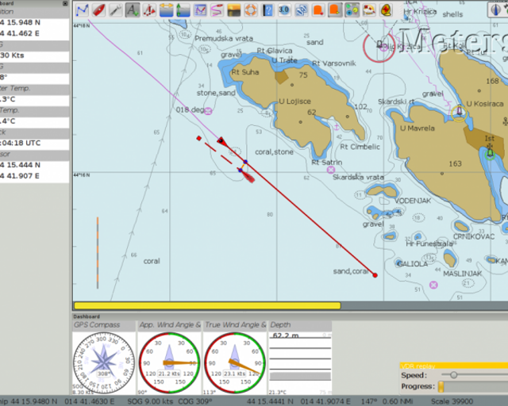Click Scale 39900 in status bar
Image resolution: width=508 pixels, height=406 pixels.
pos(452,401)
